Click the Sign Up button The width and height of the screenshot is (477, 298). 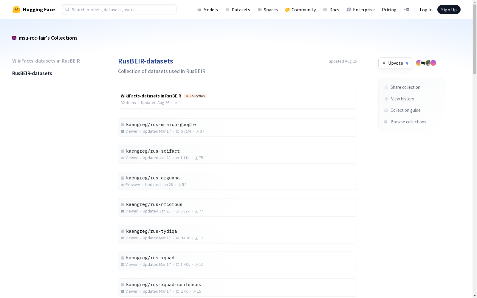click(449, 10)
